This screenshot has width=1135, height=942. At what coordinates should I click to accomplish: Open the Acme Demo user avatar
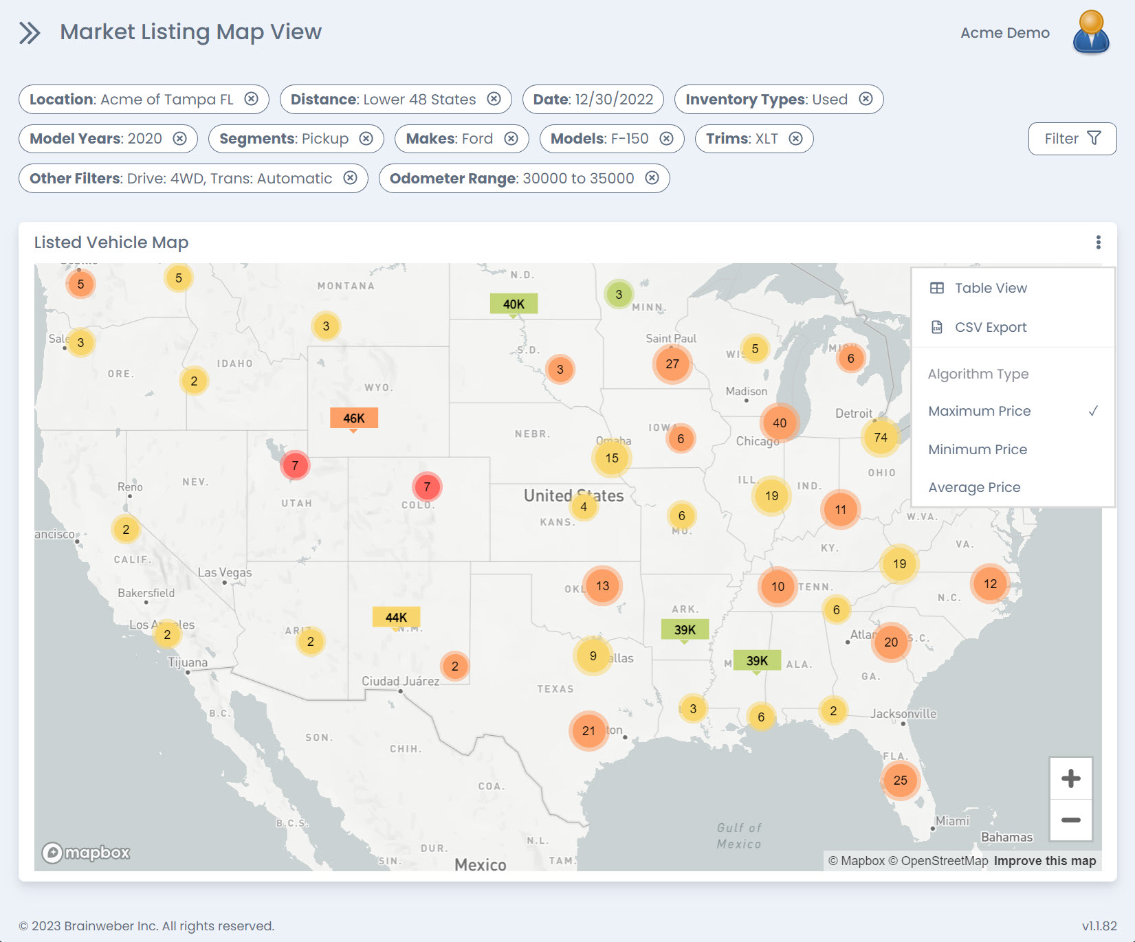(1090, 32)
